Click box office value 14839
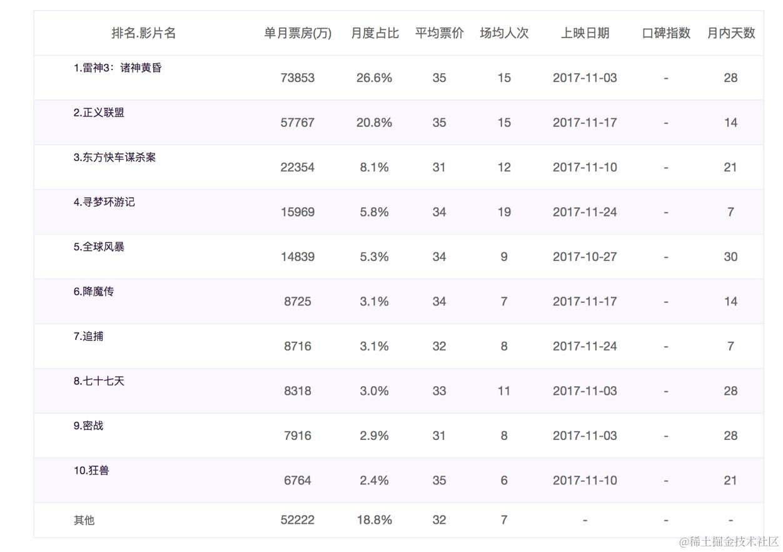The width and height of the screenshot is (783, 552). coord(298,257)
